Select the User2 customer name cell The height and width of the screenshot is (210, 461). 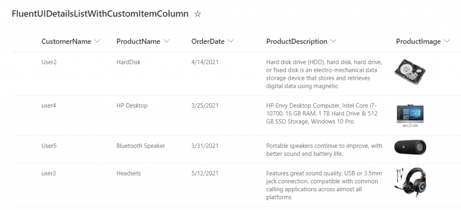pos(49,62)
